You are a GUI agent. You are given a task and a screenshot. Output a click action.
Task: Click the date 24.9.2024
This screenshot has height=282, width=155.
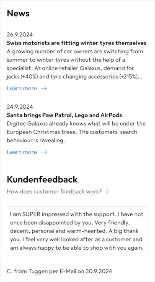[20, 107]
